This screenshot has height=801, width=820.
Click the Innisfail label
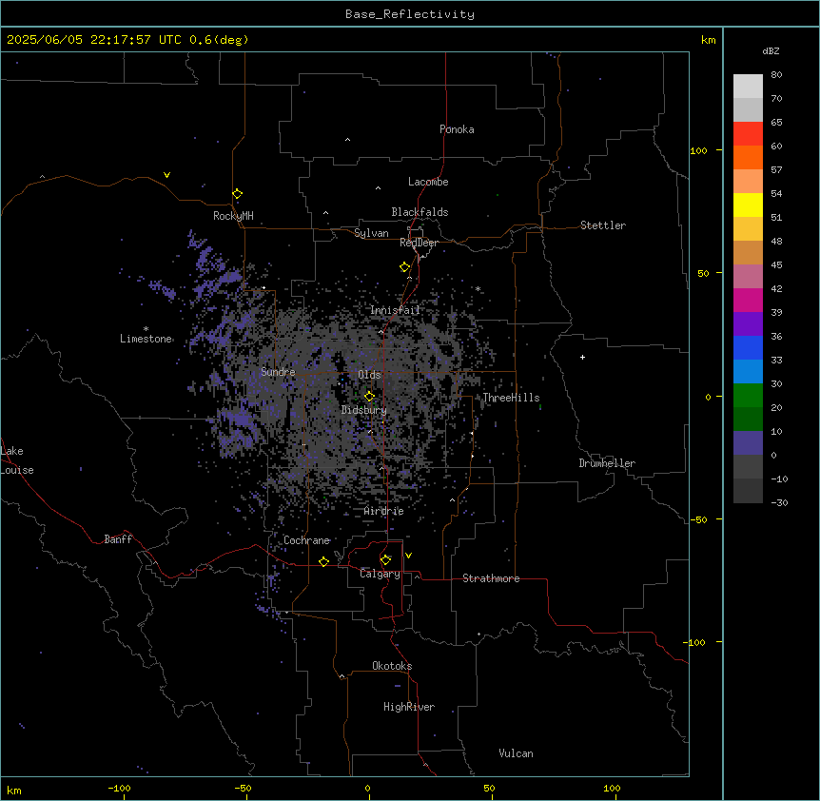[395, 310]
